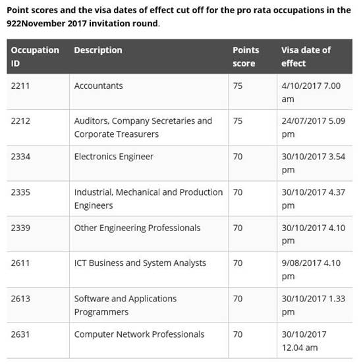Select the Electronics Engineer row description

[114, 157]
